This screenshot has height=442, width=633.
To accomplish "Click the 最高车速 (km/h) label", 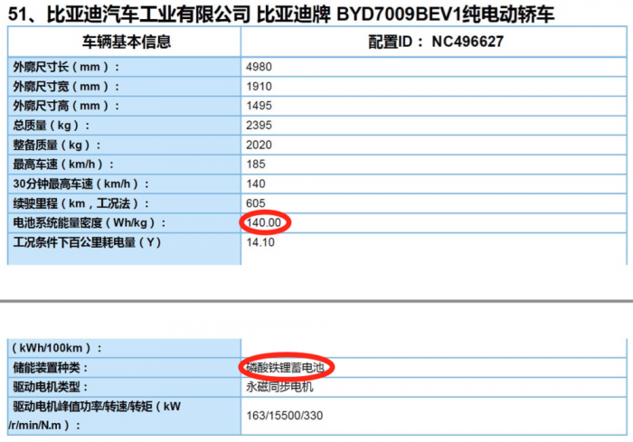I will (64, 165).
